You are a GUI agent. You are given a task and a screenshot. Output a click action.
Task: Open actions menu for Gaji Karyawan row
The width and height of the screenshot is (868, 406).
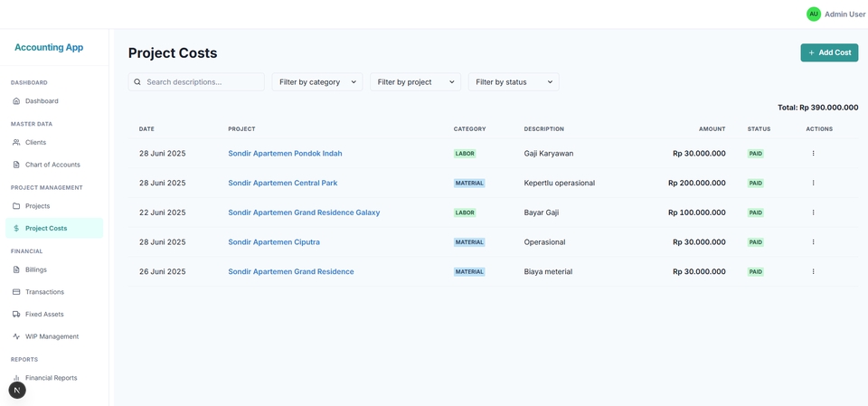(813, 154)
